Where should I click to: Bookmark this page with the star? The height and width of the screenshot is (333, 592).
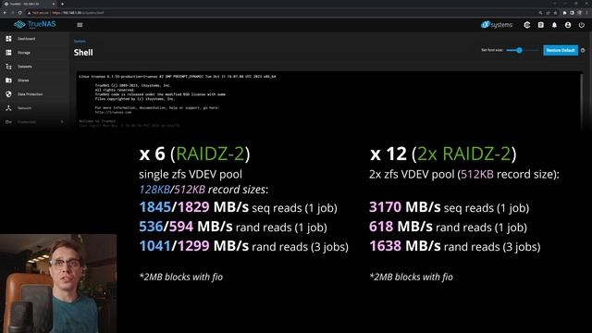(x=555, y=13)
